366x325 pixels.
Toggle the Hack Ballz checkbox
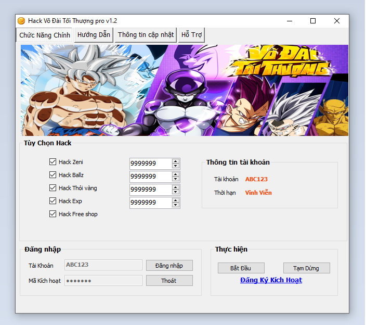click(53, 175)
